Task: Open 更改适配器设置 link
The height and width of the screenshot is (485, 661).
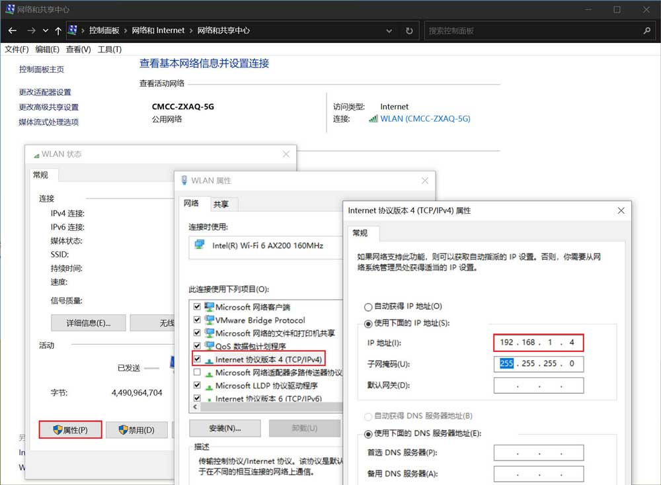Action: click(45, 92)
